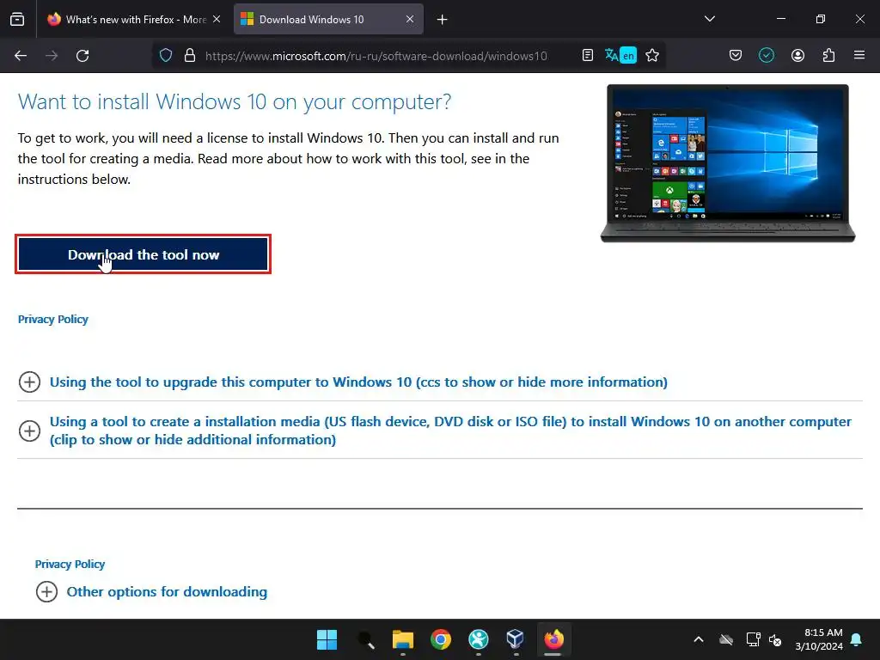
Task: Open File Explorer from the taskbar
Action: (403, 639)
